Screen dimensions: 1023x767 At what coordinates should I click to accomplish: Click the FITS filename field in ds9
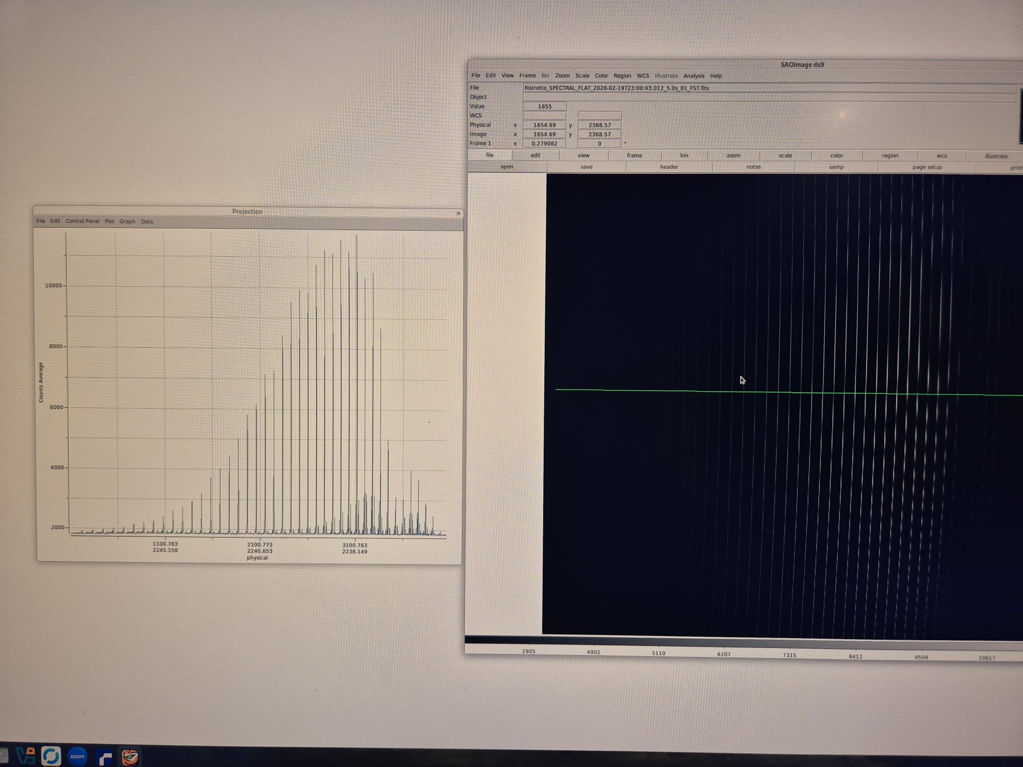click(x=769, y=88)
